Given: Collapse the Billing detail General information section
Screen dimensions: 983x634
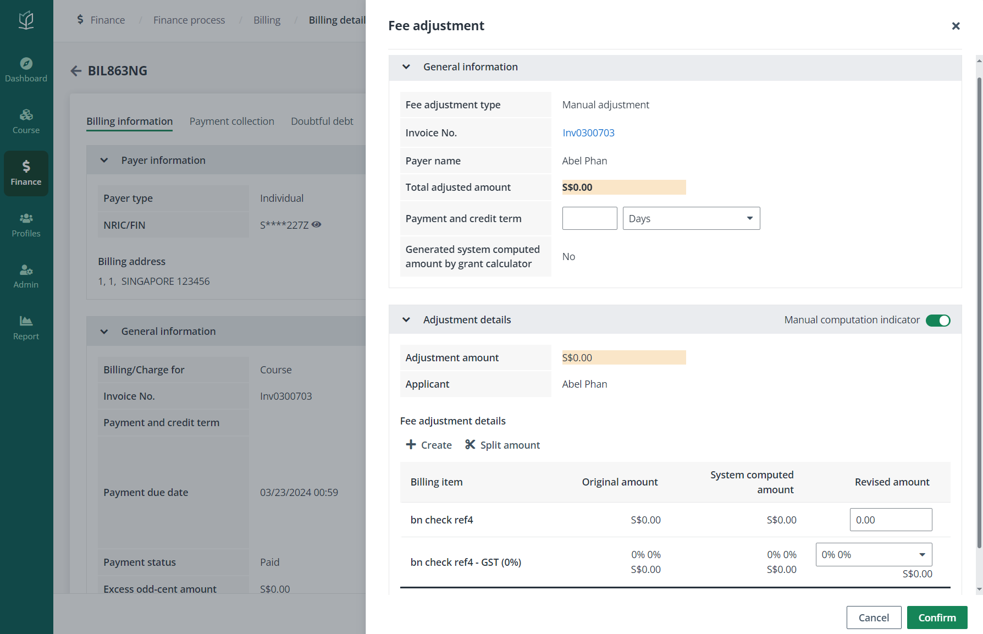Looking at the screenshot, I should [x=104, y=332].
